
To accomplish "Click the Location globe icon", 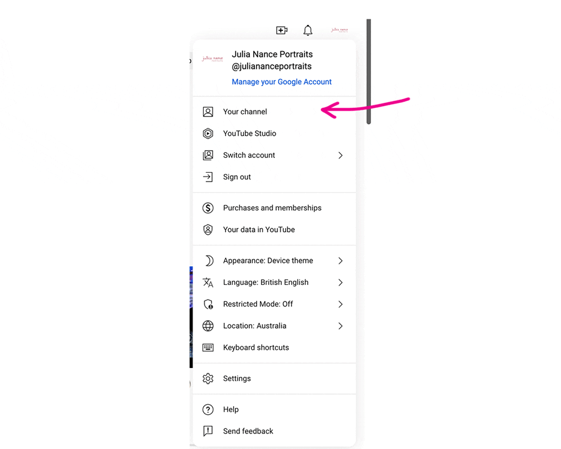I will (x=208, y=326).
